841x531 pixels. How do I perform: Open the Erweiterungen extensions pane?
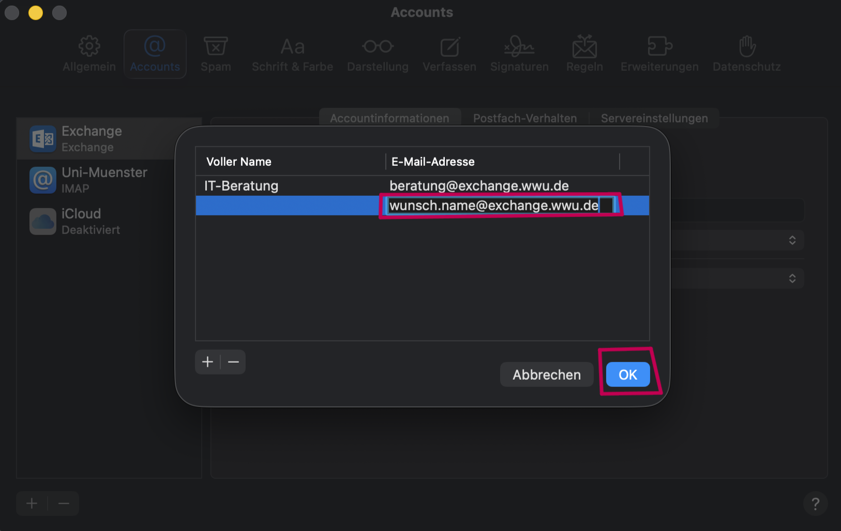(659, 54)
